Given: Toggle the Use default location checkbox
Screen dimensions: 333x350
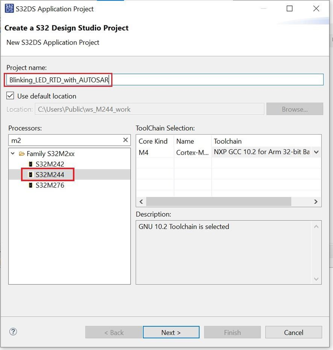Looking at the screenshot, I should point(10,96).
